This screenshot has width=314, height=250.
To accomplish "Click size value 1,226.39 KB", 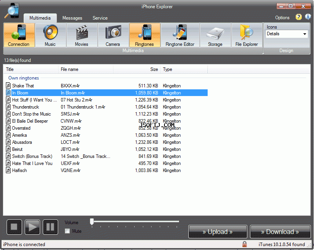I will click(x=146, y=100).
